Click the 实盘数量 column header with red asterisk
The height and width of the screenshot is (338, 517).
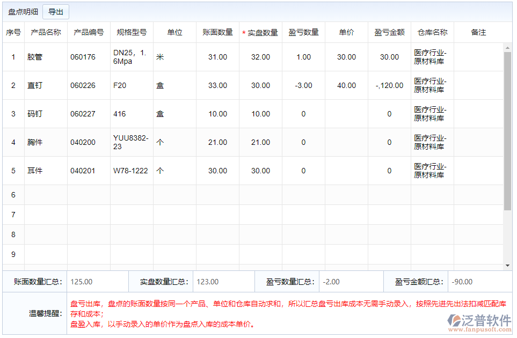[x=260, y=32]
